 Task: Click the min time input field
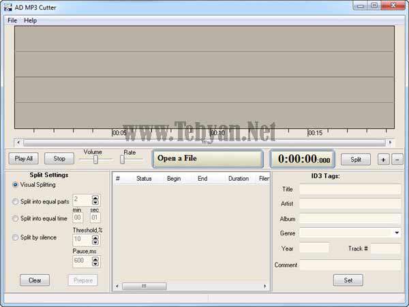pos(78,218)
